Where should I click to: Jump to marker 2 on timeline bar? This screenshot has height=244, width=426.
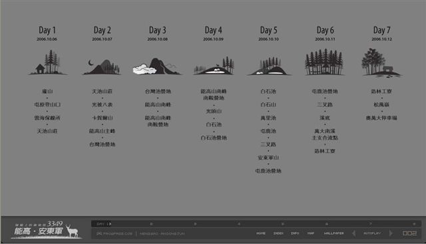tap(151, 224)
